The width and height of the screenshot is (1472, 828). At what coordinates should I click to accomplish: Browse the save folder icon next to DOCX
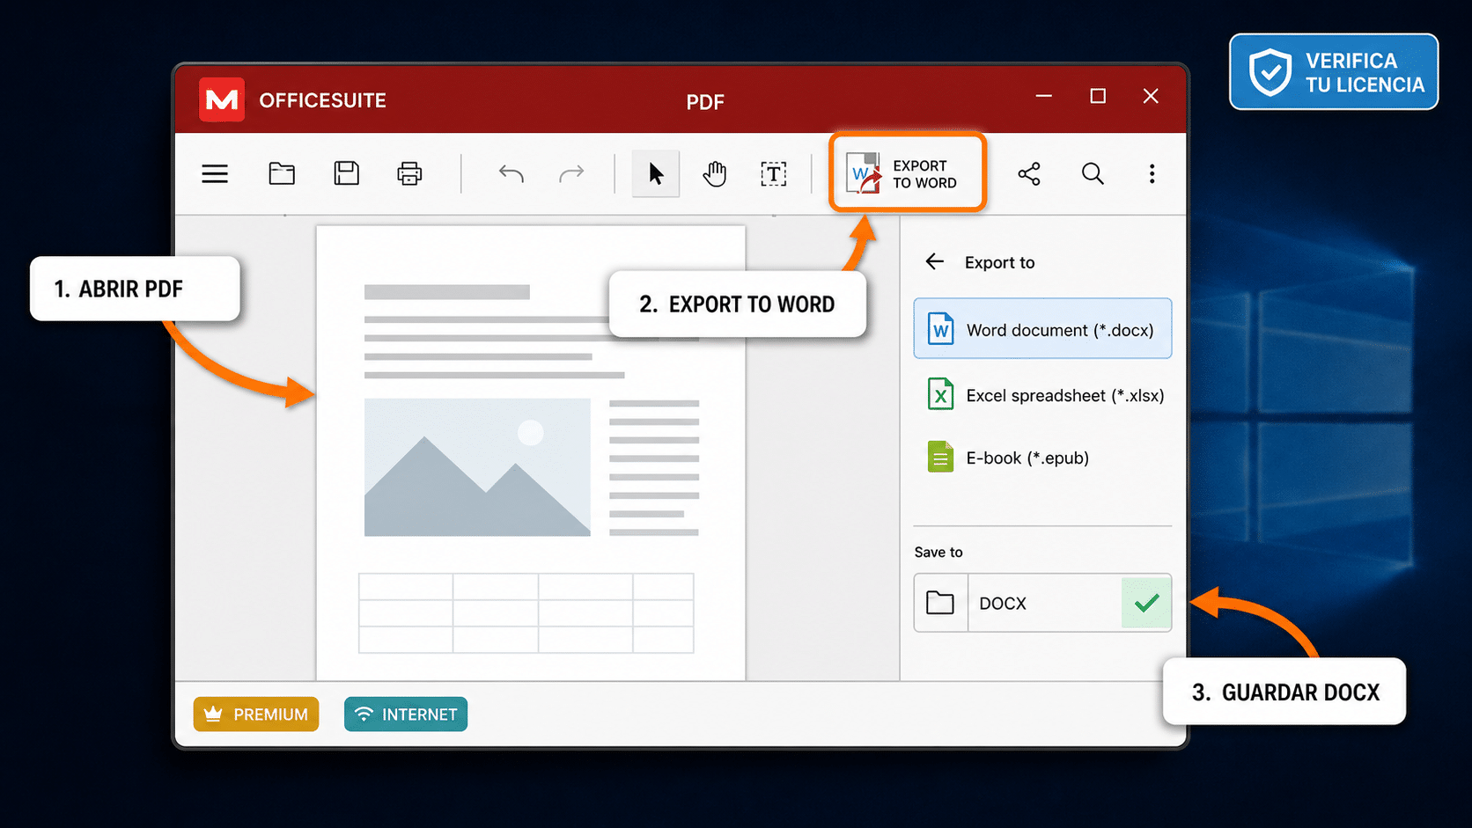coord(940,603)
